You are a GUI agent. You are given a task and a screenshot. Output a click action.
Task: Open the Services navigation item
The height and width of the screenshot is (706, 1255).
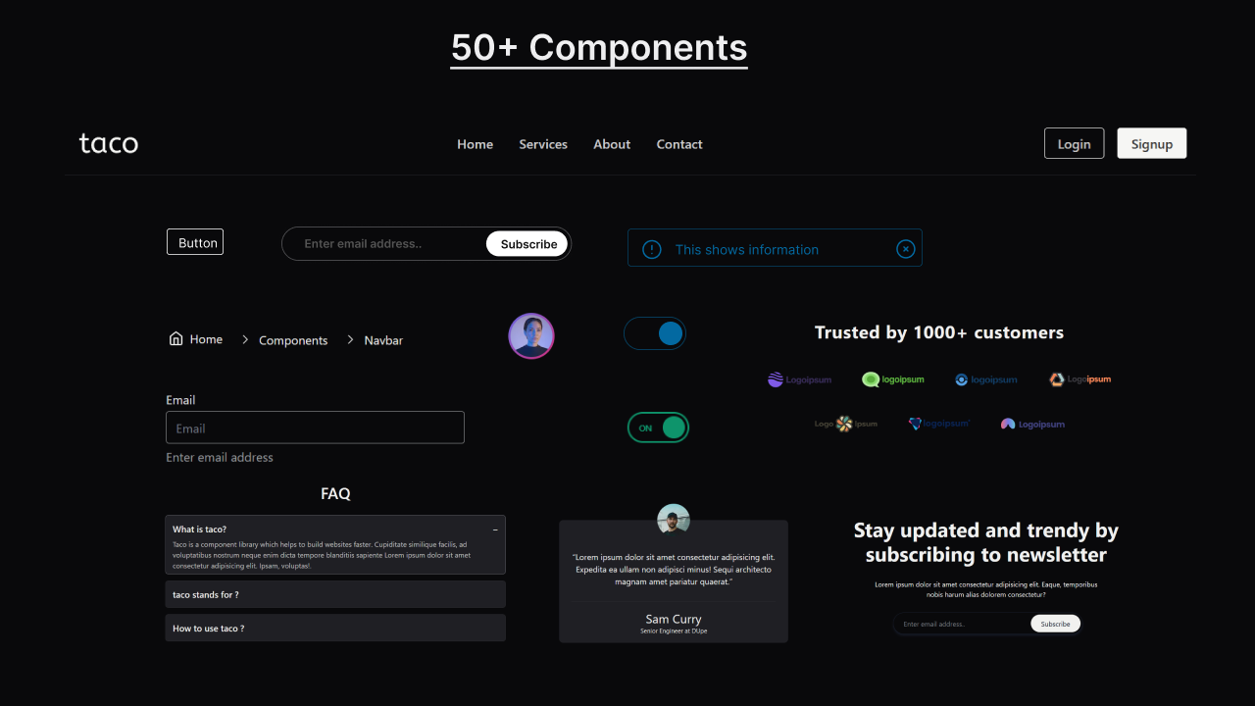[x=543, y=144]
